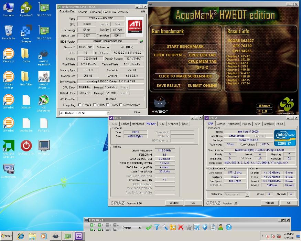Screen dimensions: 301x241
Task: Select the Mainboard tab in CPU-Z memory window
Action: [138, 124]
